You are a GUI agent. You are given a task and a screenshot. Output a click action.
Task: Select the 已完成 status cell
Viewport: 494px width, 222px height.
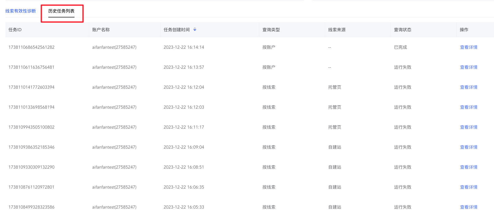(x=400, y=47)
